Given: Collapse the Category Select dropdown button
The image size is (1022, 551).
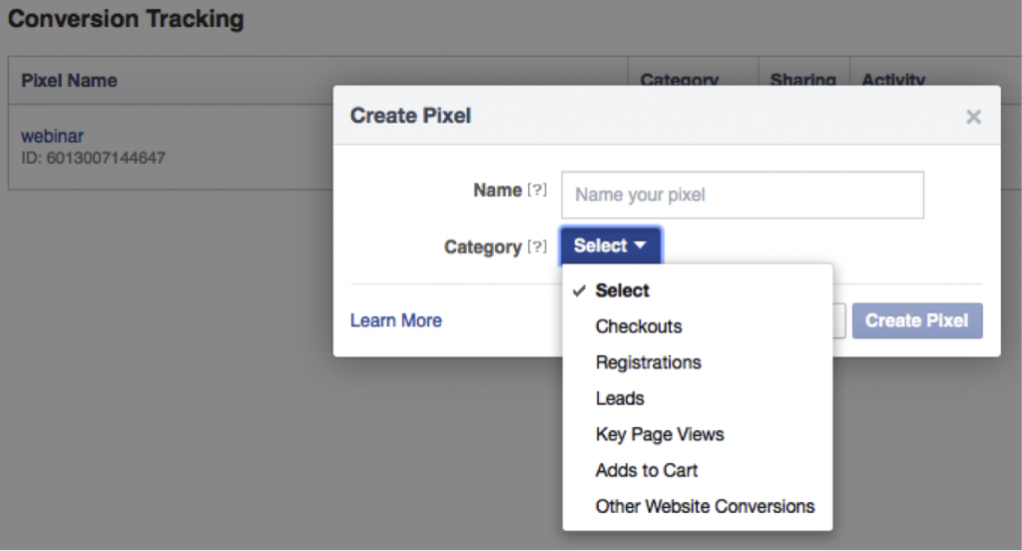Looking at the screenshot, I should click(x=610, y=246).
